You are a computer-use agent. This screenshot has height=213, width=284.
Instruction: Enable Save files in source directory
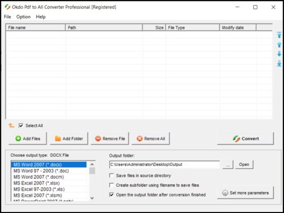111,176
